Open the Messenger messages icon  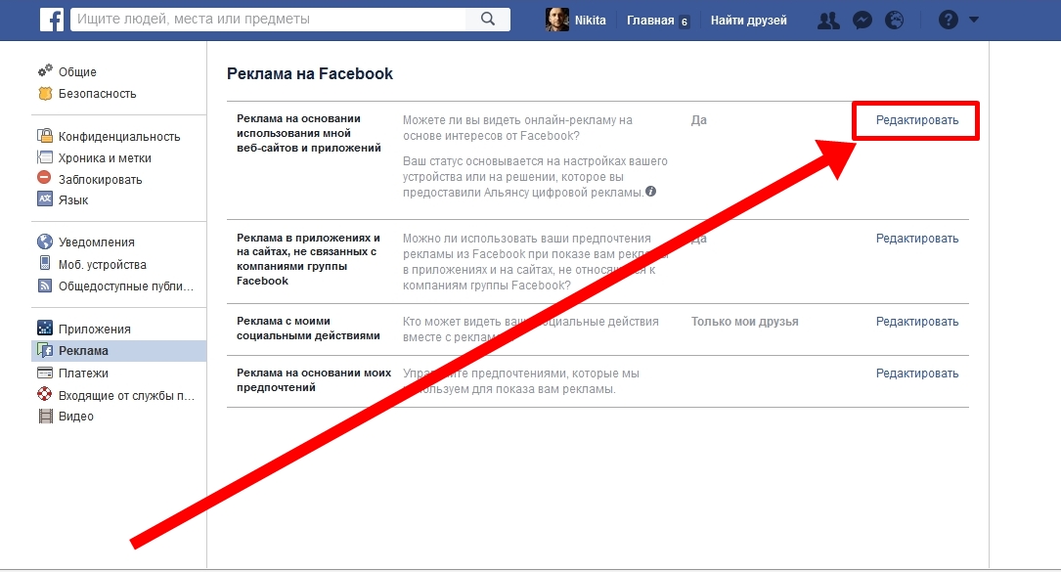coord(862,20)
